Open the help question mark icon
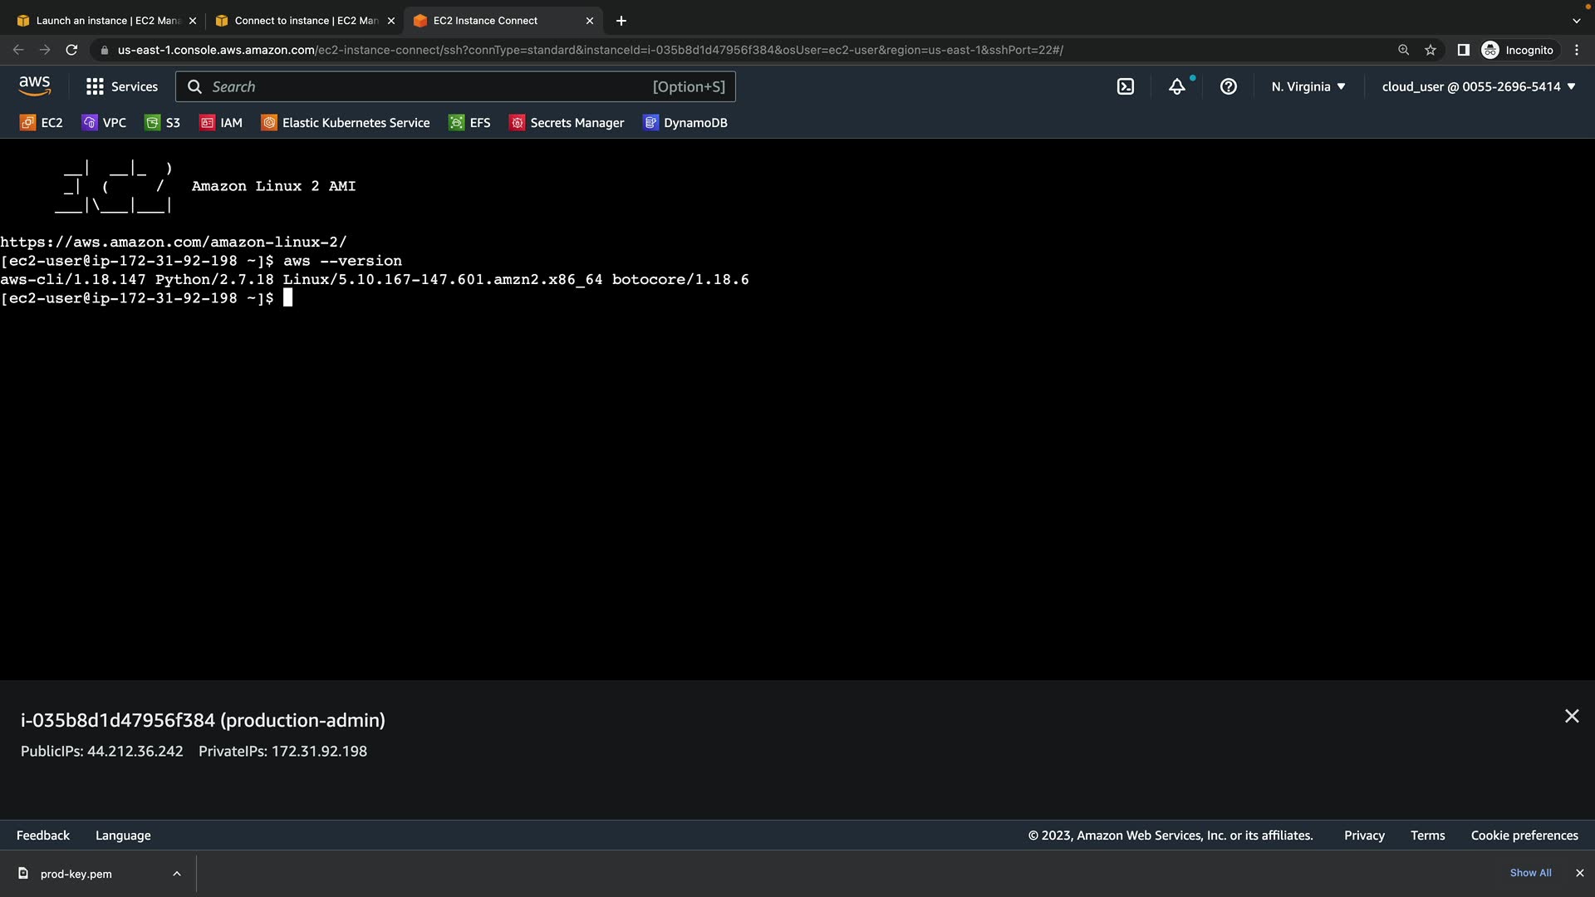Viewport: 1595px width, 897px height. pos(1229,86)
